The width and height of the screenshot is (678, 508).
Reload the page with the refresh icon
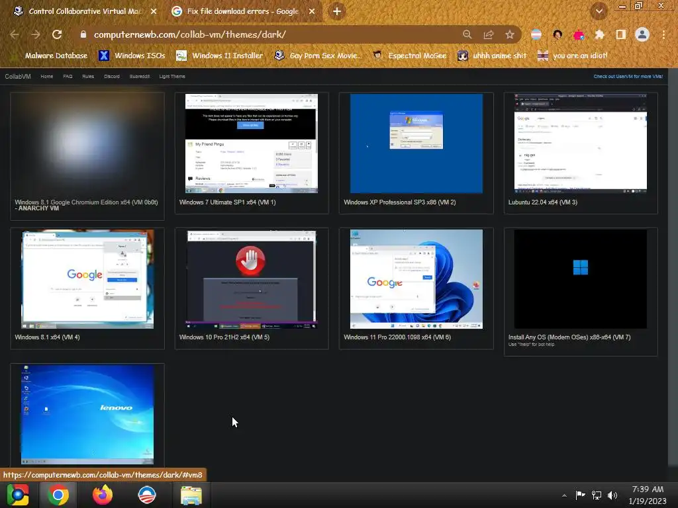[x=57, y=34]
